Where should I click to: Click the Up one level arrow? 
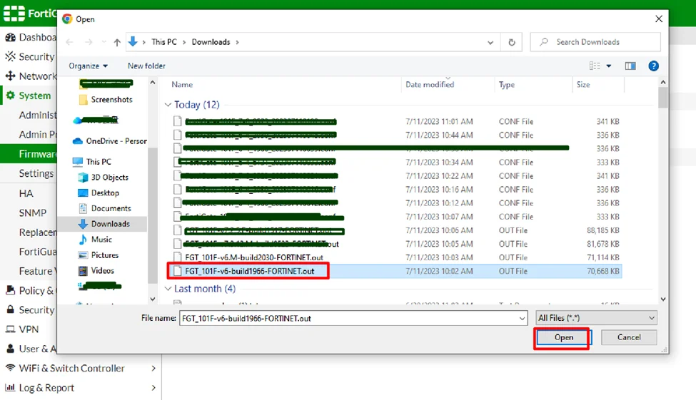[x=117, y=42]
